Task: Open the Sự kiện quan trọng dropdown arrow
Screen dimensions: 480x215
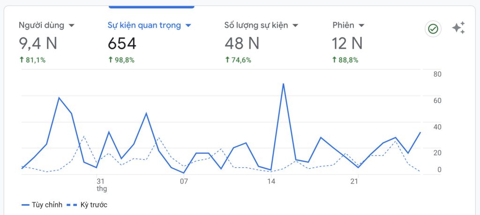Action: (x=188, y=25)
